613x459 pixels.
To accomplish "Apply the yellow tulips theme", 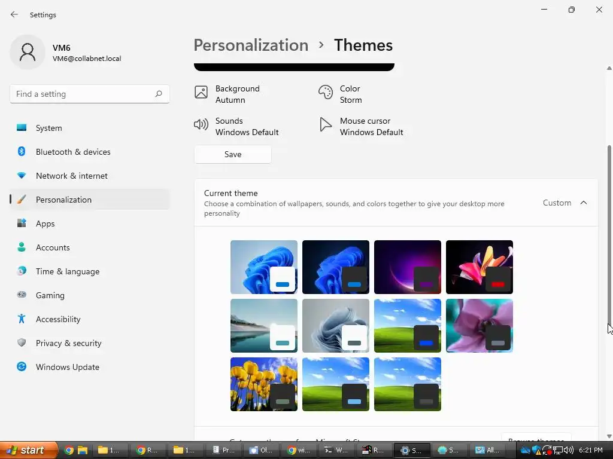I will pyautogui.click(x=264, y=384).
